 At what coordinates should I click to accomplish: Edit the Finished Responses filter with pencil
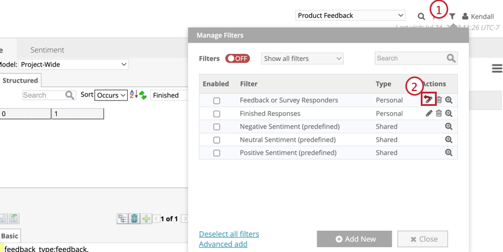[429, 114]
